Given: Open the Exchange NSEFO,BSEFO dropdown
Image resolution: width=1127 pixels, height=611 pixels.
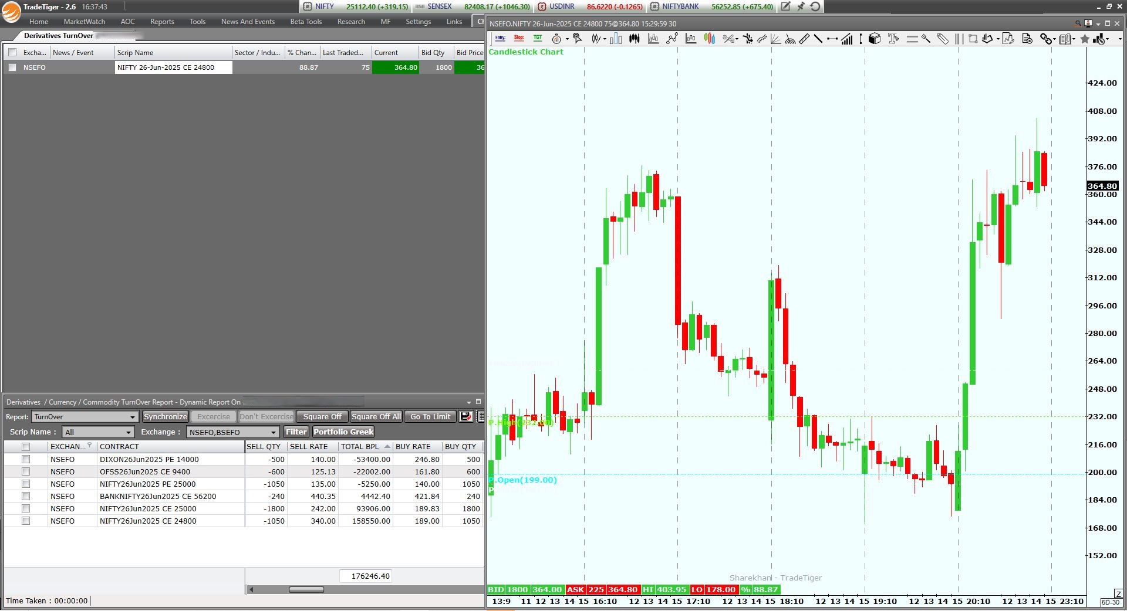Looking at the screenshot, I should tap(232, 432).
